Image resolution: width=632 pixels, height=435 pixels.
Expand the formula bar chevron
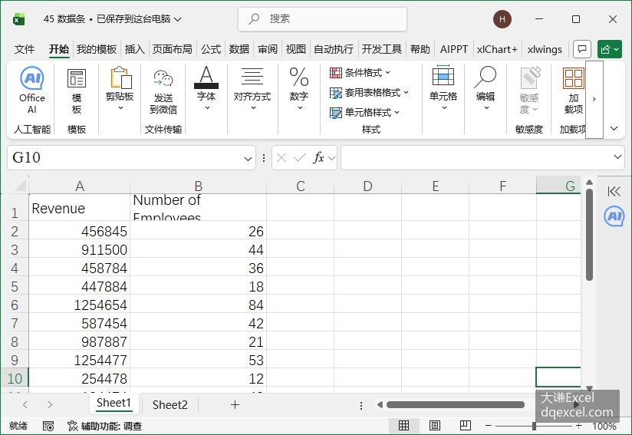click(617, 157)
